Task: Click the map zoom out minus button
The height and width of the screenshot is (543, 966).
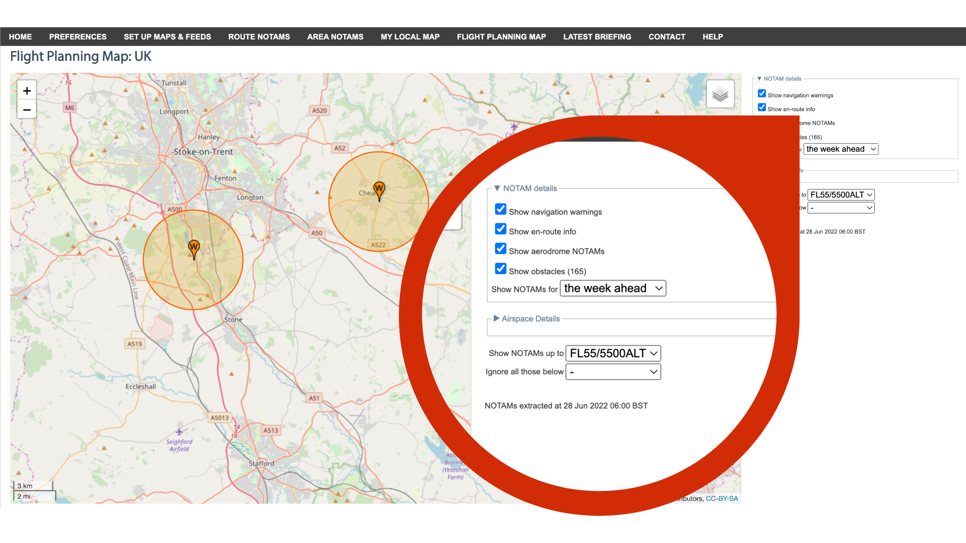Action: click(27, 110)
